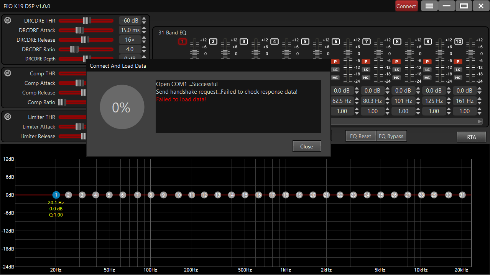Raise band 8 Q value with up arrow
The height and width of the screenshot is (275, 490).
tap(418, 109)
